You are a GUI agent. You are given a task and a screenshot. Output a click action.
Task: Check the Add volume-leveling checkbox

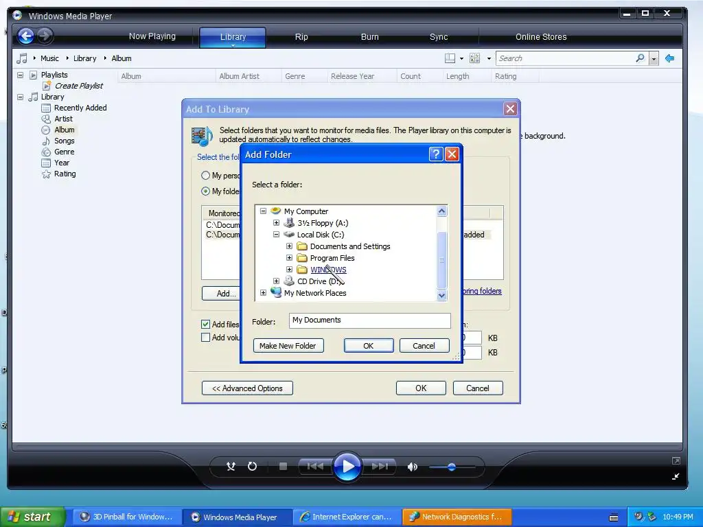pos(205,338)
